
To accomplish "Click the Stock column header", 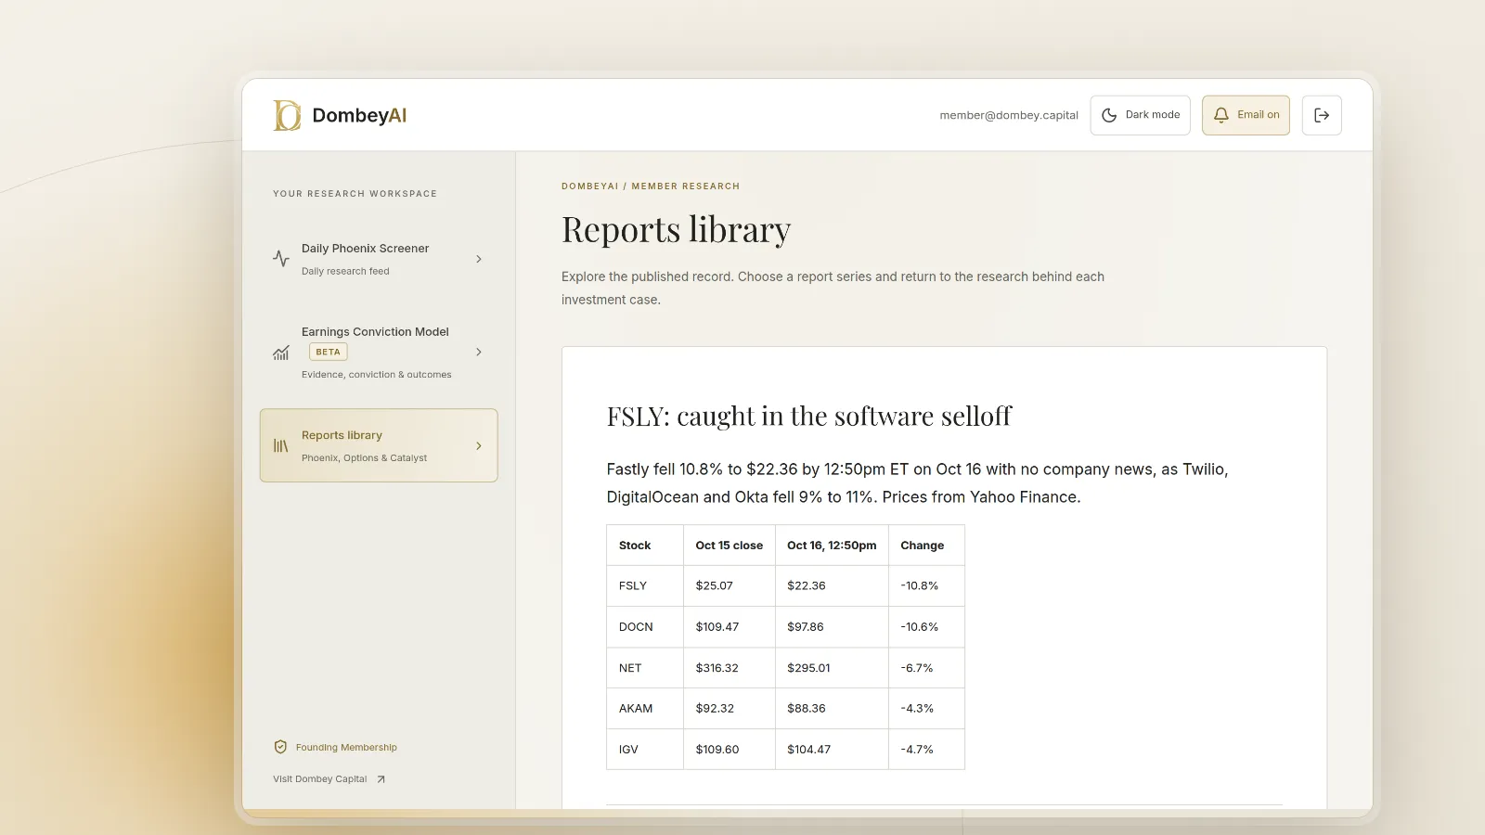I will tap(645, 546).
